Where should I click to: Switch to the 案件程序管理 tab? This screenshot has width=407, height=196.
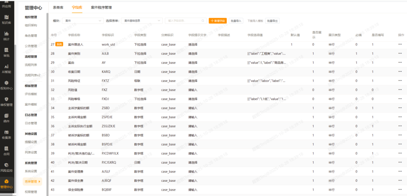pos(101,8)
